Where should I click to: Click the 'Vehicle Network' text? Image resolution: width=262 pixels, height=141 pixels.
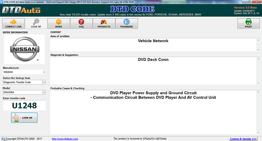[x=153, y=41]
